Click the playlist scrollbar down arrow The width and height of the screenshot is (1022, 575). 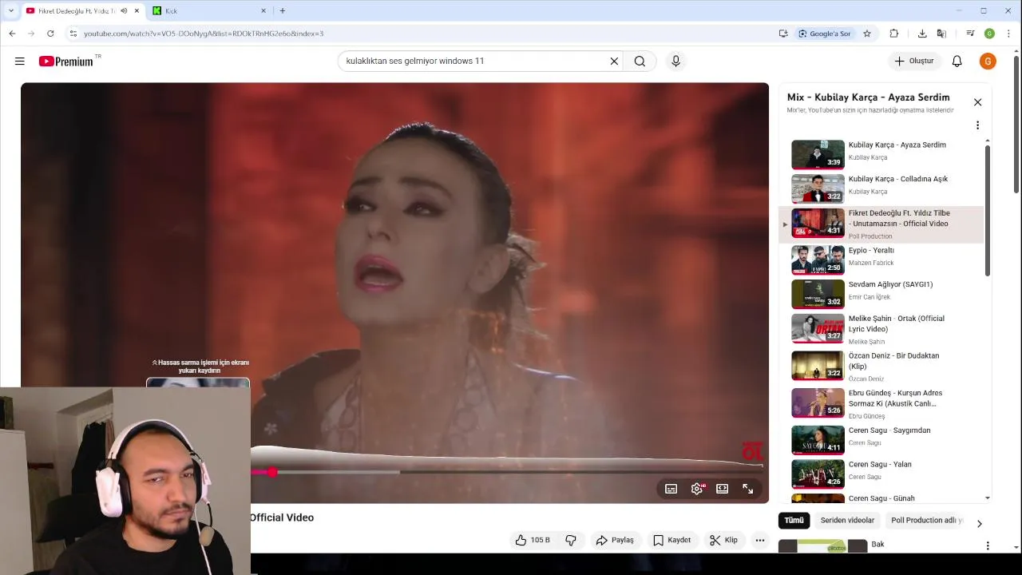click(988, 498)
